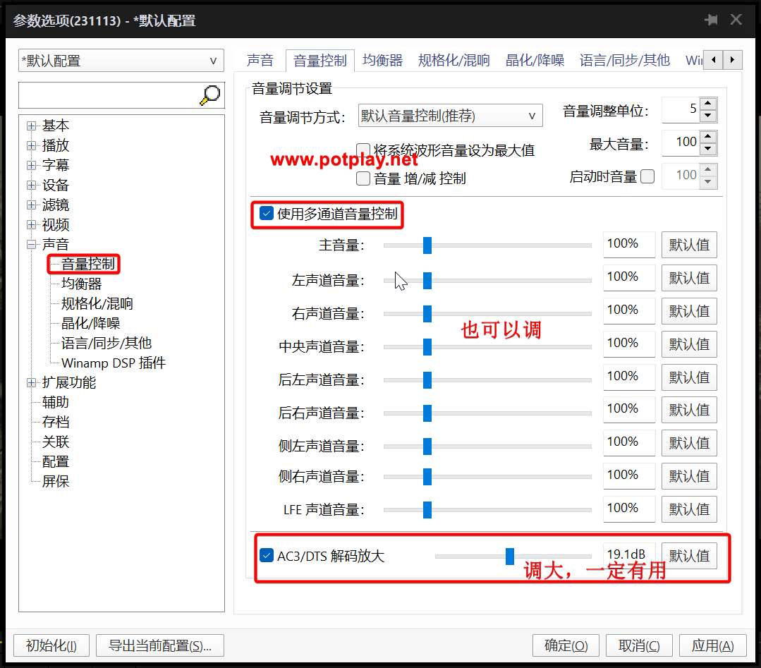Expand the 播放 tree node

(32, 145)
